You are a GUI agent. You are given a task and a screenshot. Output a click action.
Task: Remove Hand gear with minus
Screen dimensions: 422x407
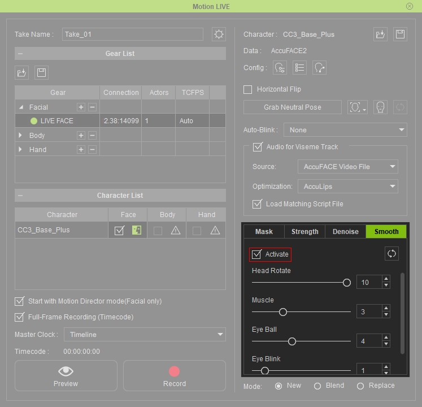(x=92, y=149)
